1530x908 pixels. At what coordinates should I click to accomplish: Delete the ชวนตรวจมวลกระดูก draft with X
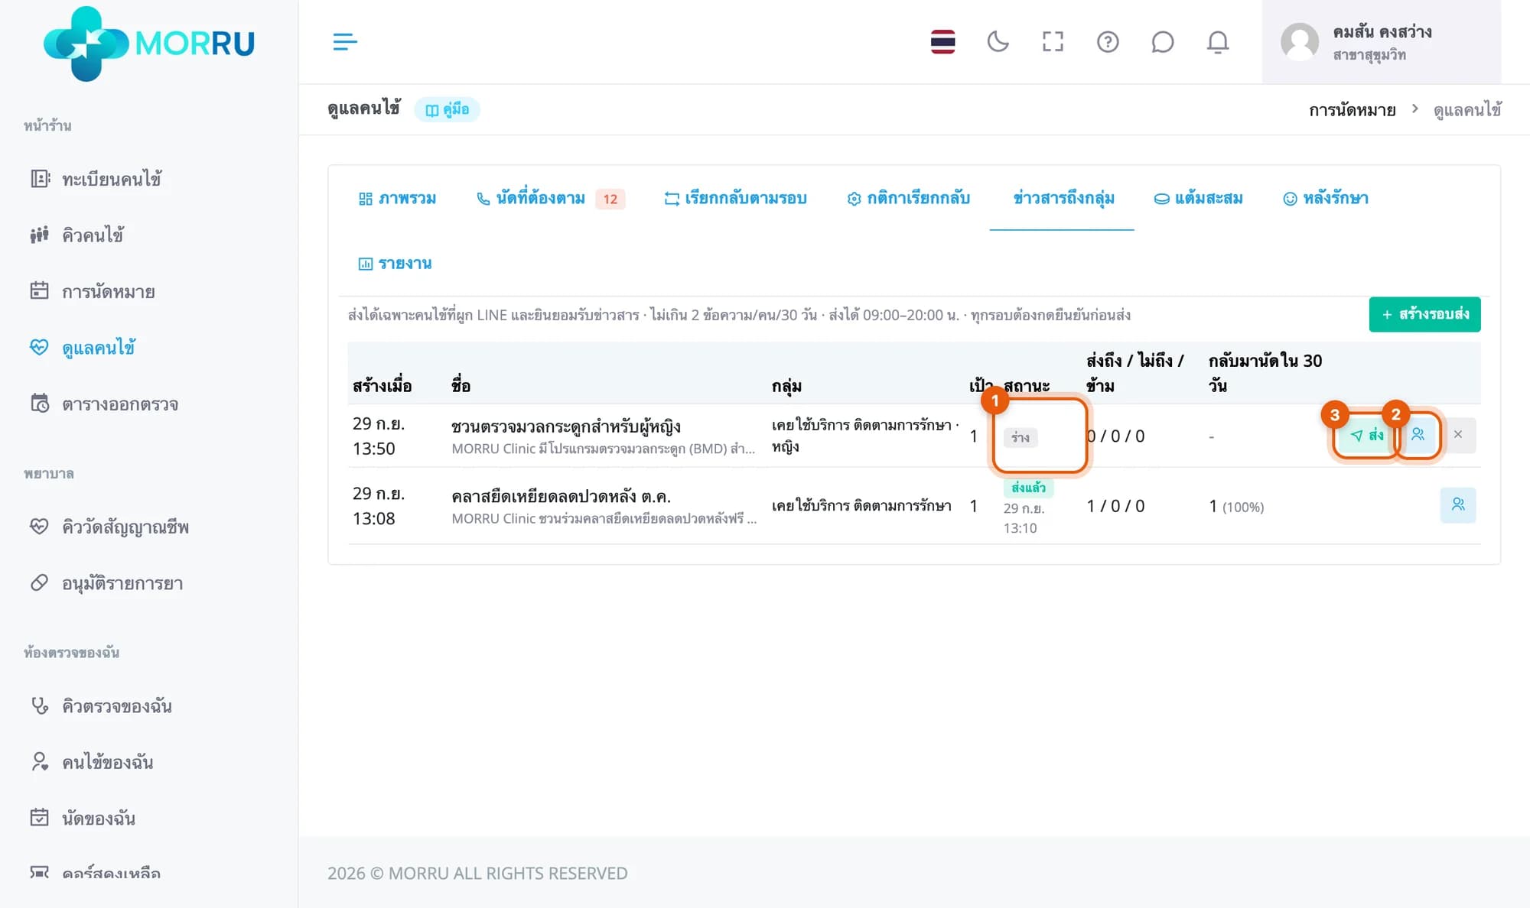[x=1458, y=435]
